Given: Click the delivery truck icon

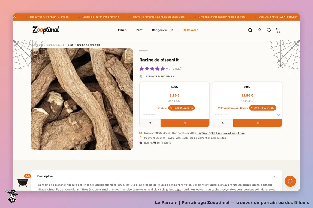Looking at the screenshot, I should coord(141,133).
